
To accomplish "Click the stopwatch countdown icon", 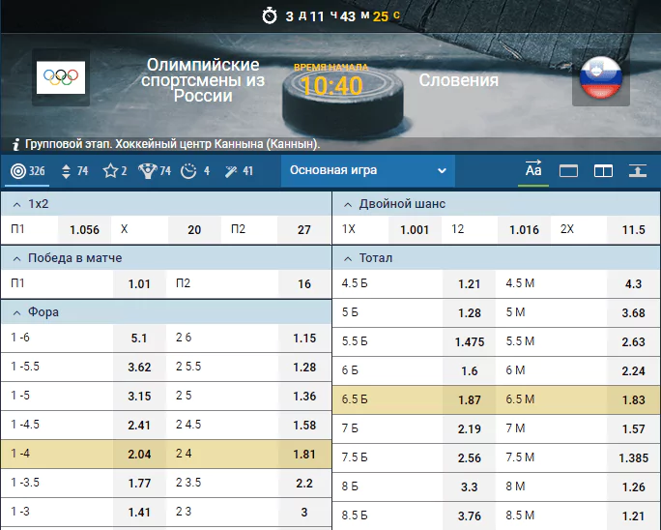I will tap(270, 16).
